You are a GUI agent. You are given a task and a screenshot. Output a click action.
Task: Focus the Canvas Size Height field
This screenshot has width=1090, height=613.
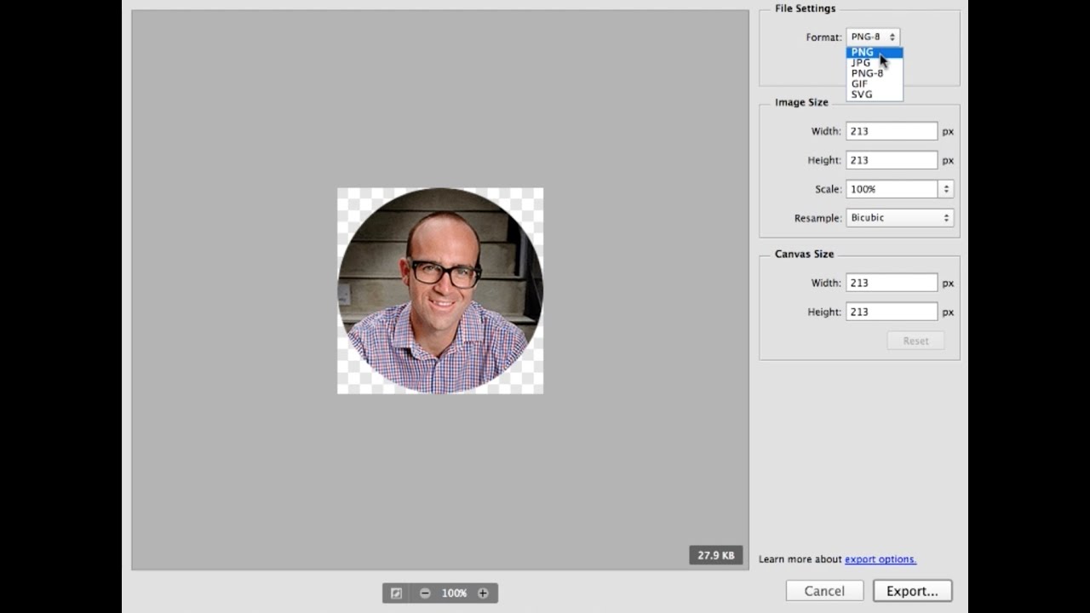[x=891, y=312]
